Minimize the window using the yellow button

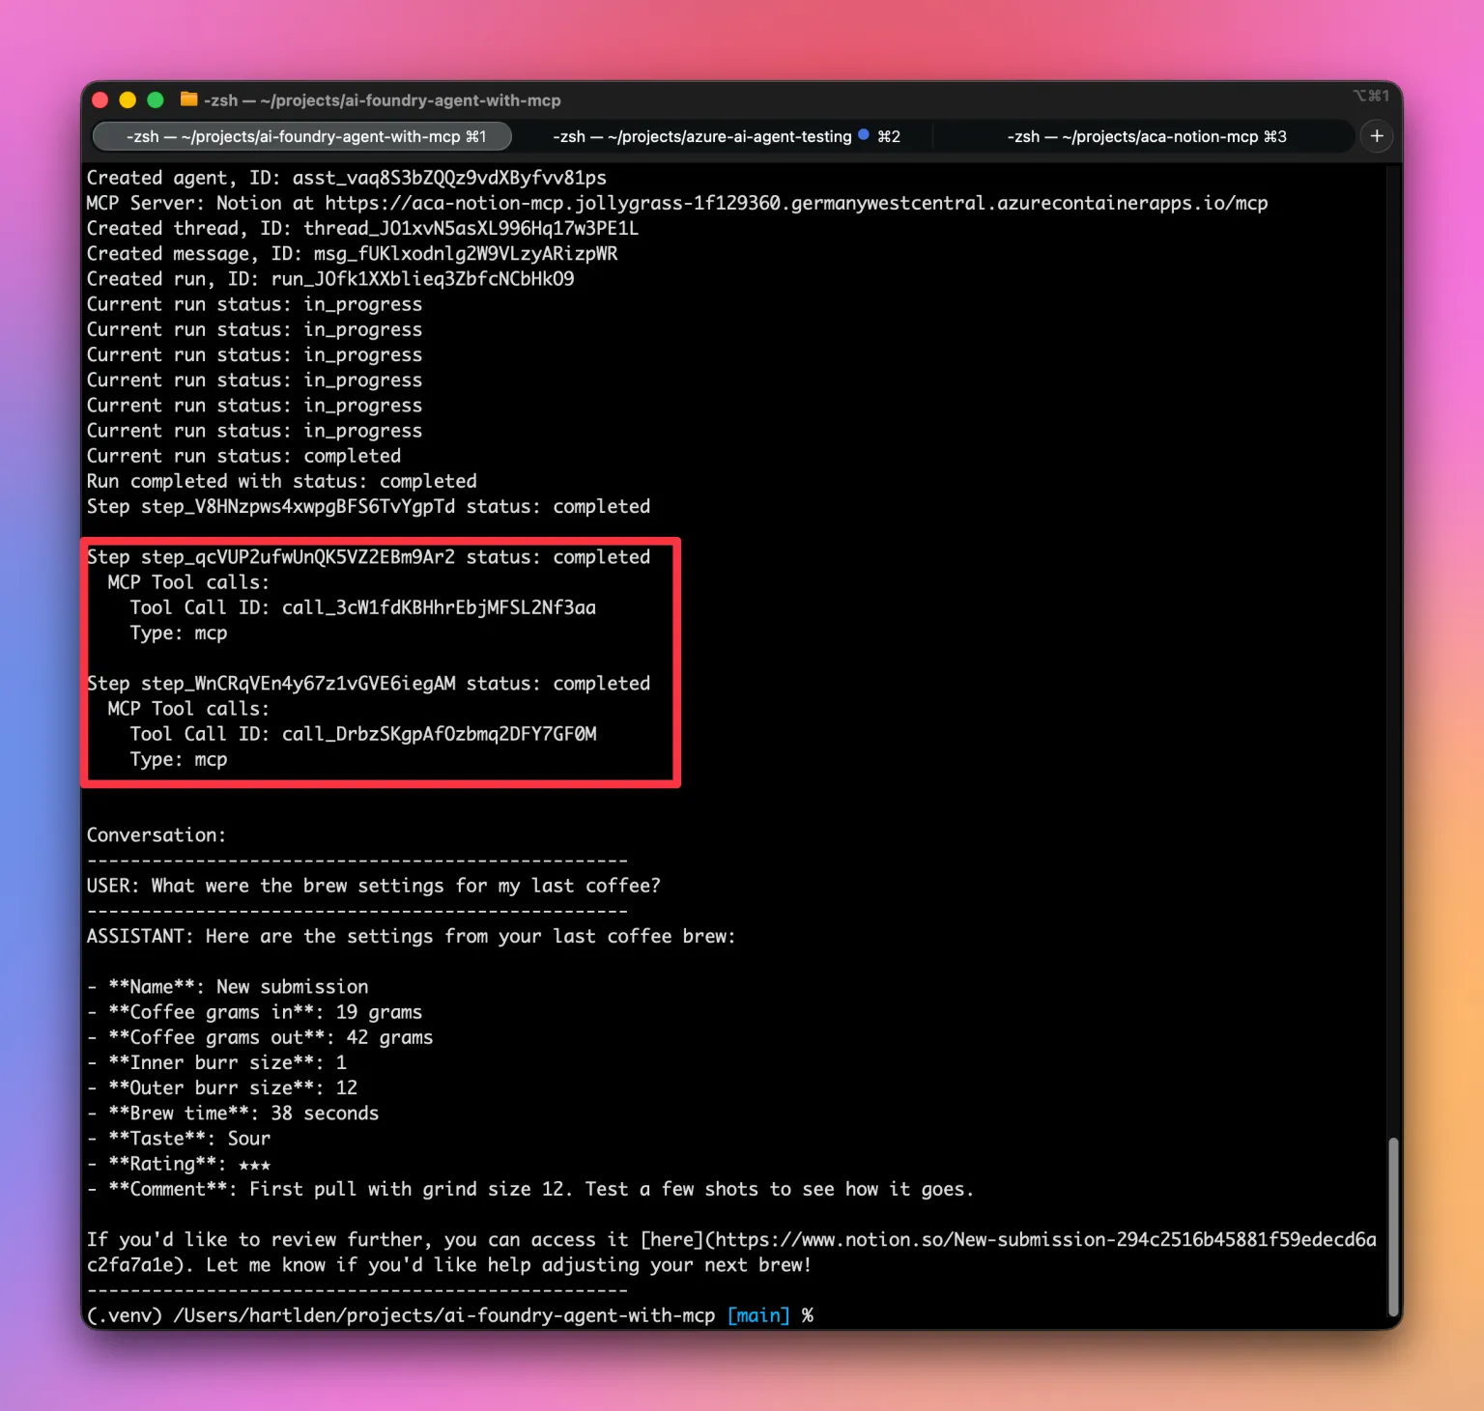tap(128, 99)
